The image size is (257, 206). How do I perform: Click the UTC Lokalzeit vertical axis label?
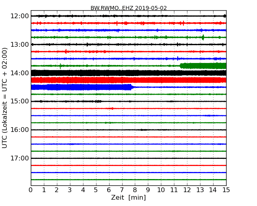click(5, 98)
